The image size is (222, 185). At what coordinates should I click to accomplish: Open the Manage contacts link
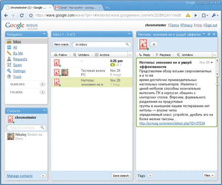click(20, 176)
